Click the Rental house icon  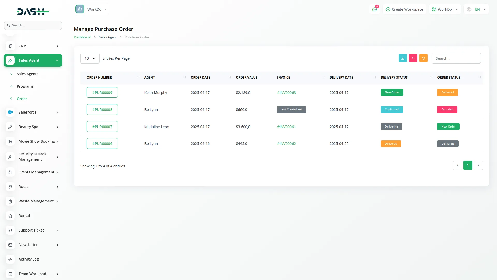click(x=10, y=216)
